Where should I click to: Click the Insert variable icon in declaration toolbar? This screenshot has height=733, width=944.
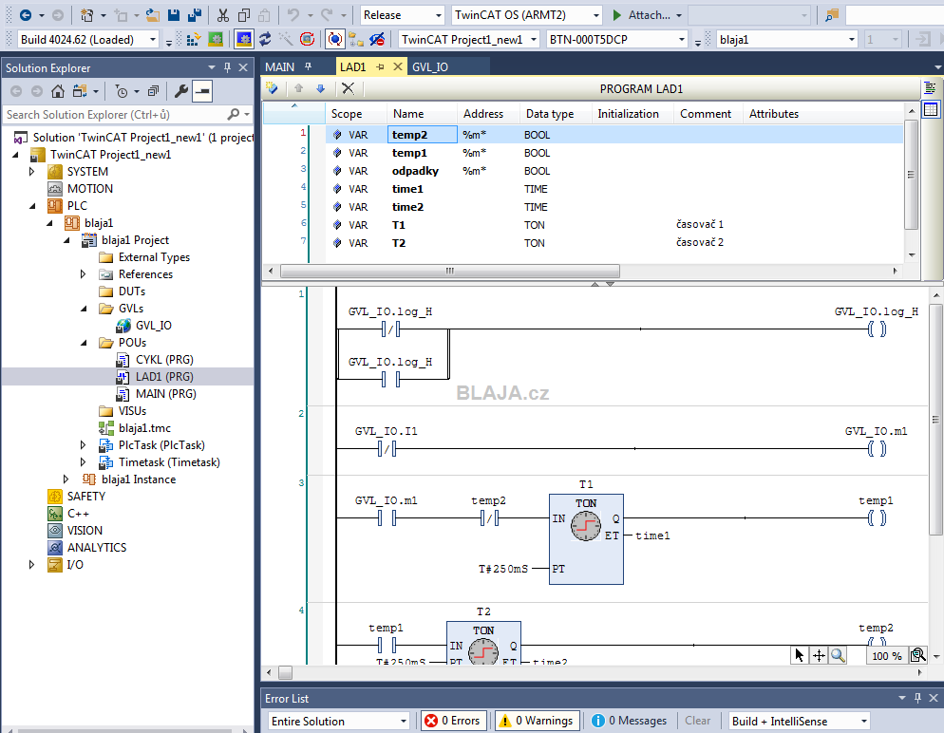click(273, 89)
